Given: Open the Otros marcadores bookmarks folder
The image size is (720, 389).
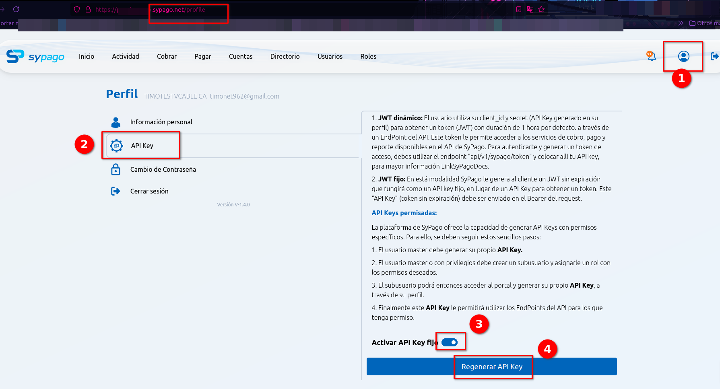Looking at the screenshot, I should [x=704, y=23].
